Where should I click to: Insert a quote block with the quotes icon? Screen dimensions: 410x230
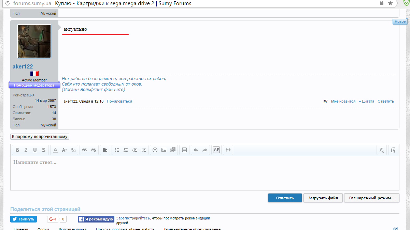pos(228,150)
